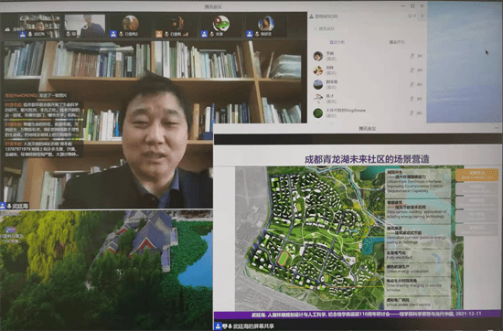This screenshot has width=503, height=331.
Task: Click the speaker name tag 武廷海 on the main video
Action: 20,206
